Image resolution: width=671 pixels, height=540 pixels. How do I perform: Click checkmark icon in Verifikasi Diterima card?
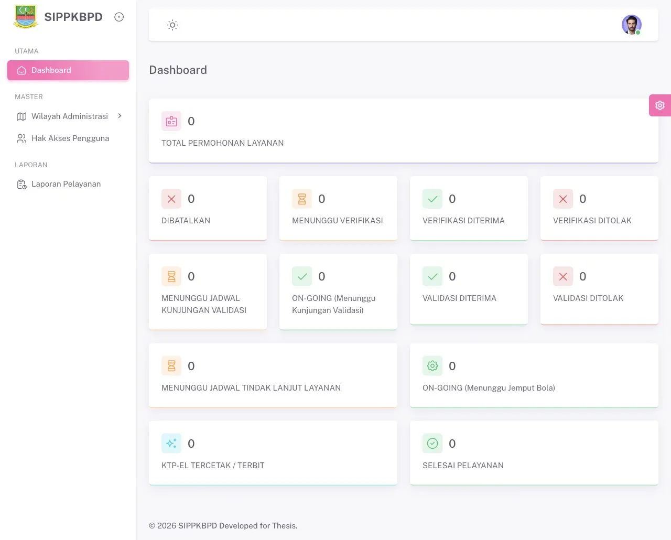point(432,199)
